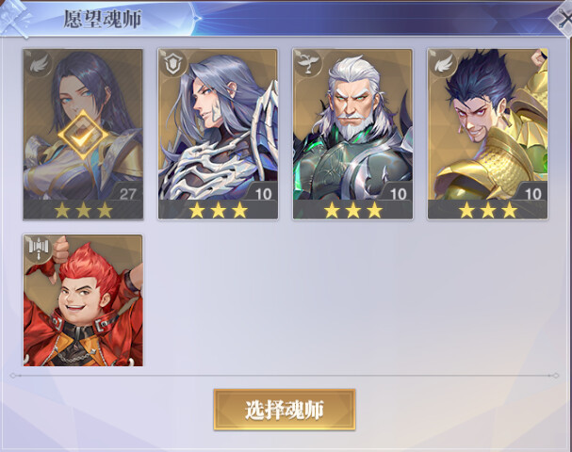Click the 10 level badge on the silver-haired card
The height and width of the screenshot is (452, 572).
[x=263, y=194]
